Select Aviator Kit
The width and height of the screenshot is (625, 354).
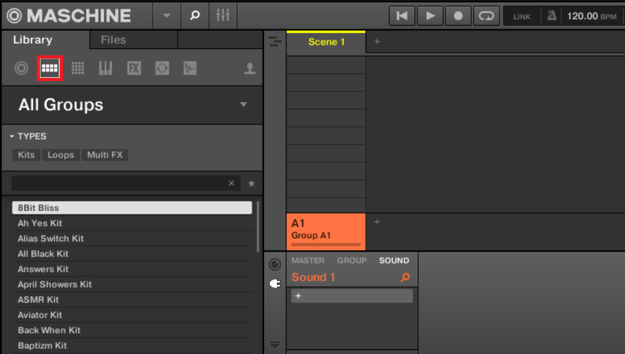coord(132,315)
